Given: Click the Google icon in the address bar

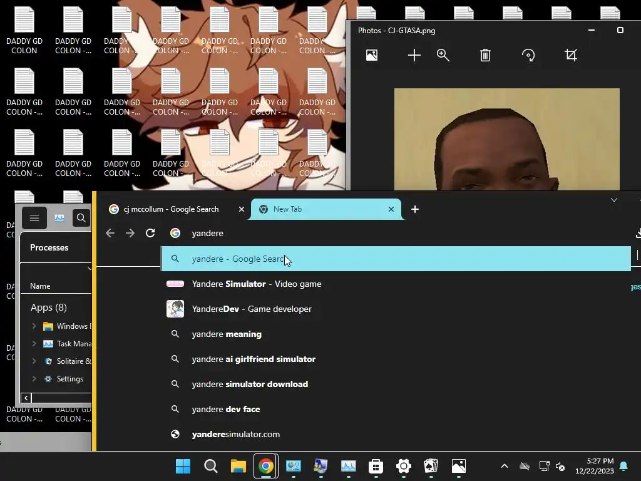Looking at the screenshot, I should 175,233.
